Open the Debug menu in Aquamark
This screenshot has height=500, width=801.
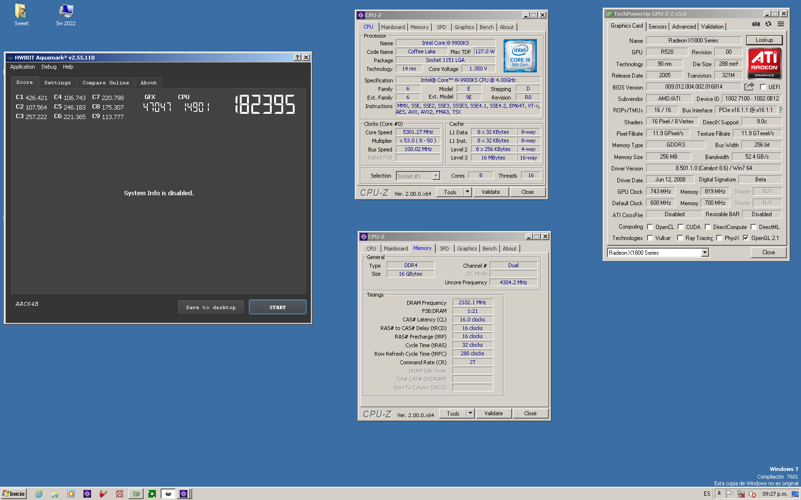point(49,67)
